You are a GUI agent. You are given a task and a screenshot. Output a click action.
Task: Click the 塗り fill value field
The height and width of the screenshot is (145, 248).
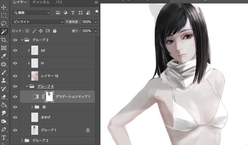click(87, 31)
